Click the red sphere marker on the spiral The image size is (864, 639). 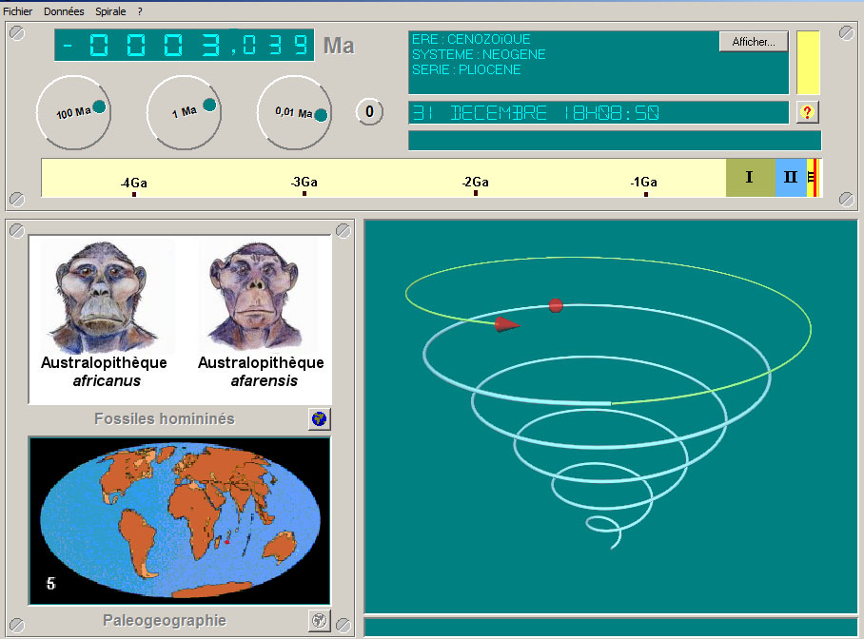click(556, 305)
